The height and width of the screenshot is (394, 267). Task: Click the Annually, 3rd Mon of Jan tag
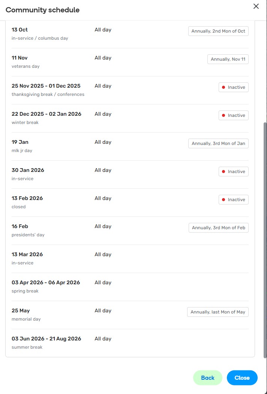click(218, 143)
